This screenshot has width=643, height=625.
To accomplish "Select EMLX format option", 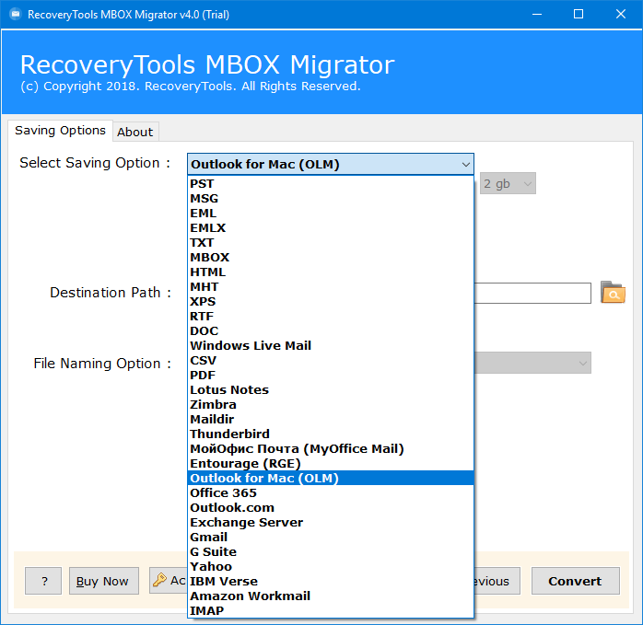I will click(331, 228).
